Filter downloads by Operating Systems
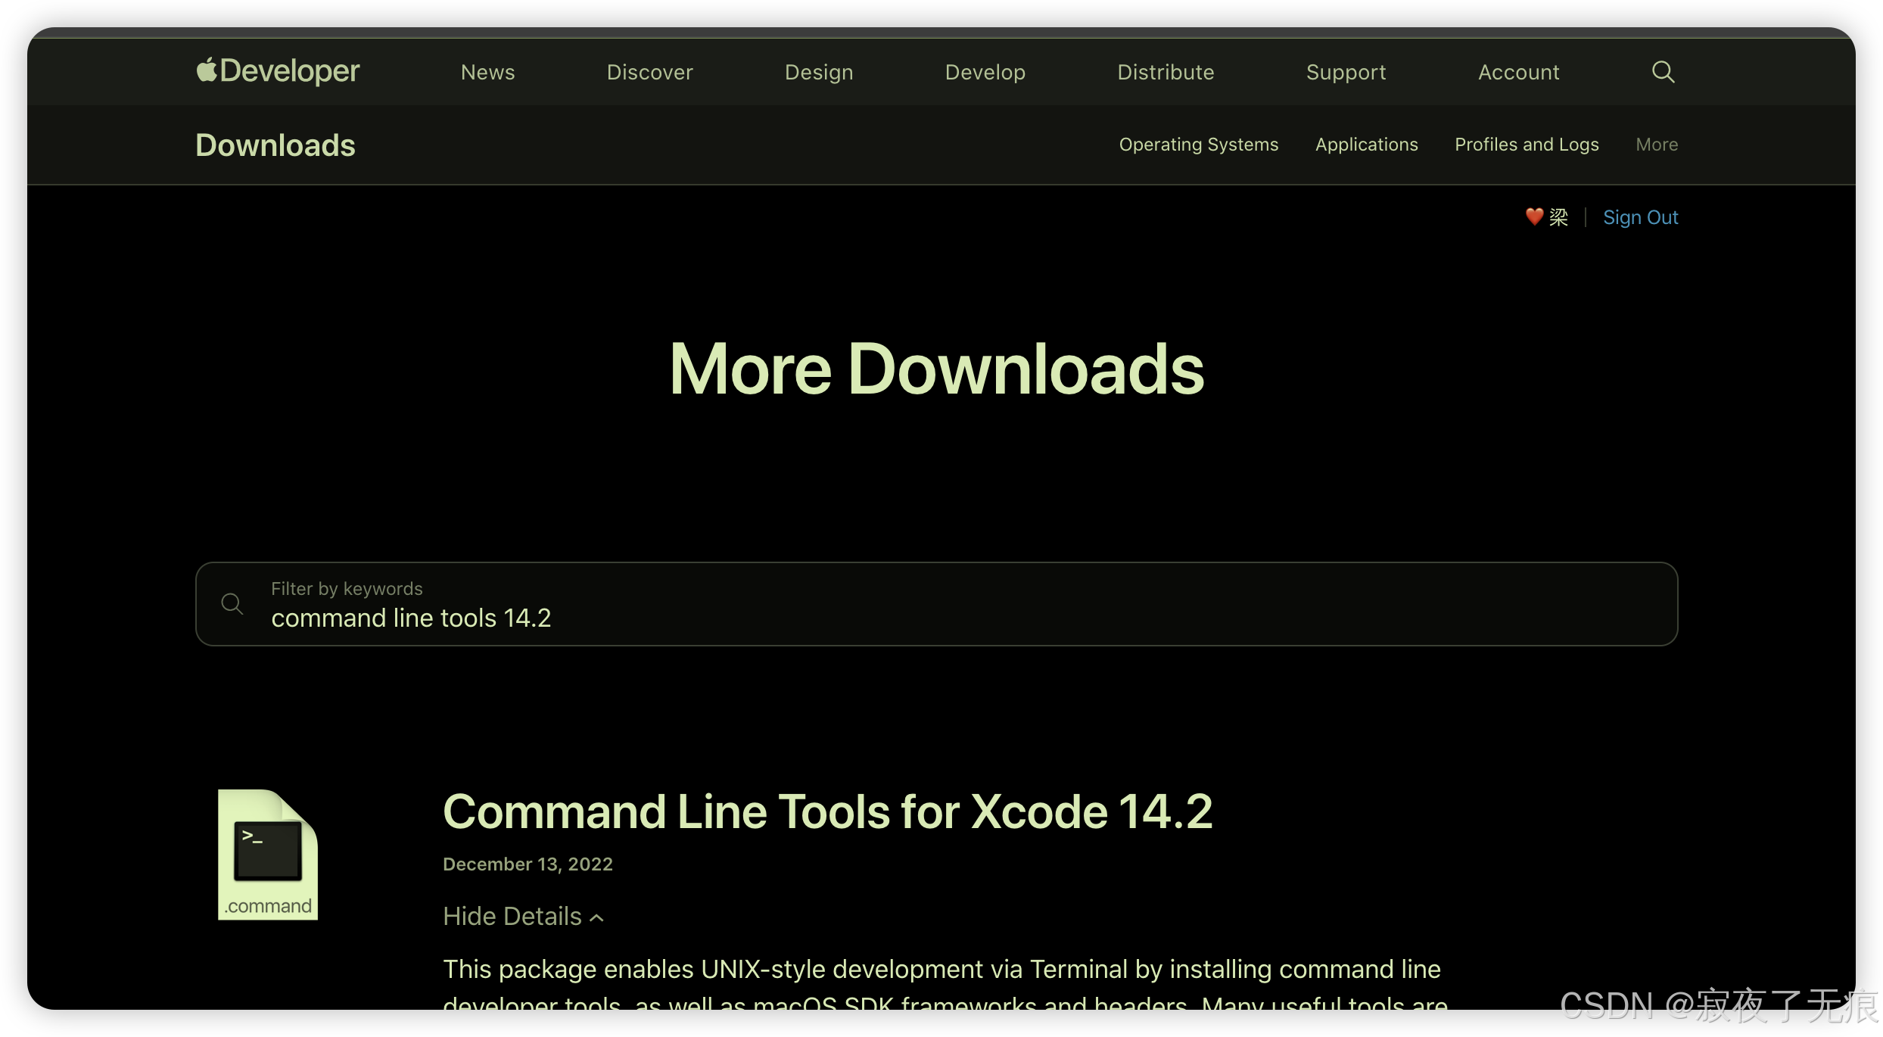Viewport: 1883px width, 1037px height. point(1198,145)
